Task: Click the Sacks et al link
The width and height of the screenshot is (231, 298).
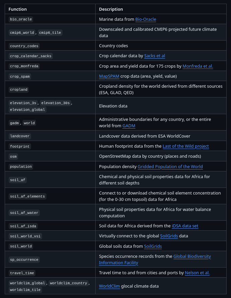Action: pyautogui.click(x=154, y=56)
